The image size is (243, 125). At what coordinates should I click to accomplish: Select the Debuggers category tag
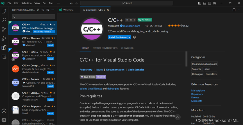197,74
